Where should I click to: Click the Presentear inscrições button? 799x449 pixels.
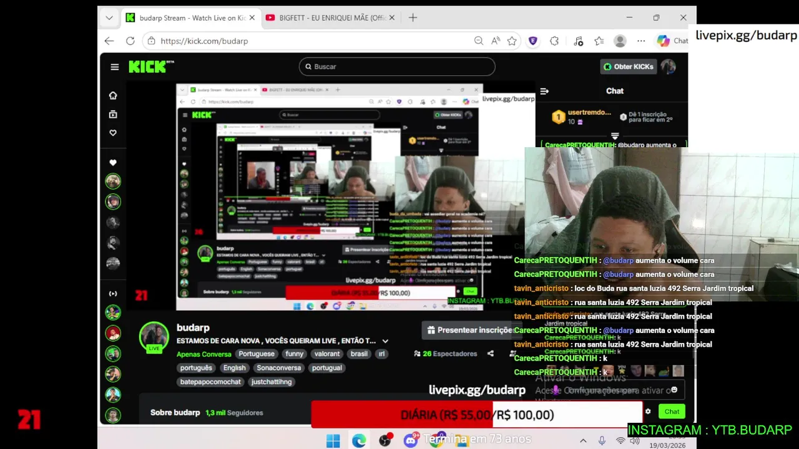point(471,331)
